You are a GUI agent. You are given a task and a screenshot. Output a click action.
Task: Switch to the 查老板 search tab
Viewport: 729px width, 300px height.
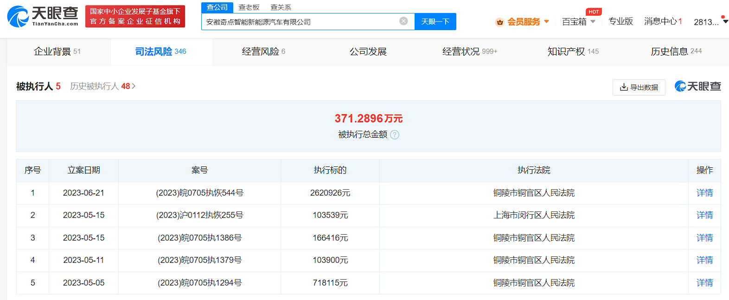tap(249, 7)
